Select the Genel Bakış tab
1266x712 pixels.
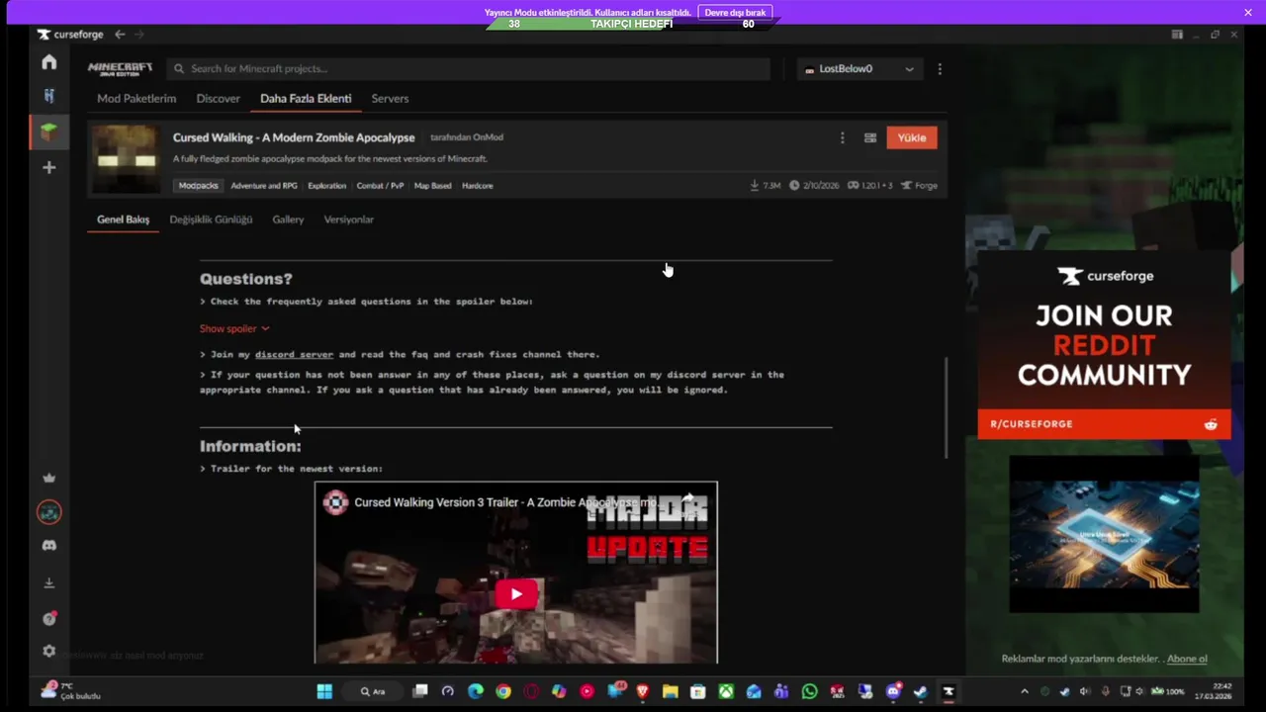pyautogui.click(x=123, y=220)
